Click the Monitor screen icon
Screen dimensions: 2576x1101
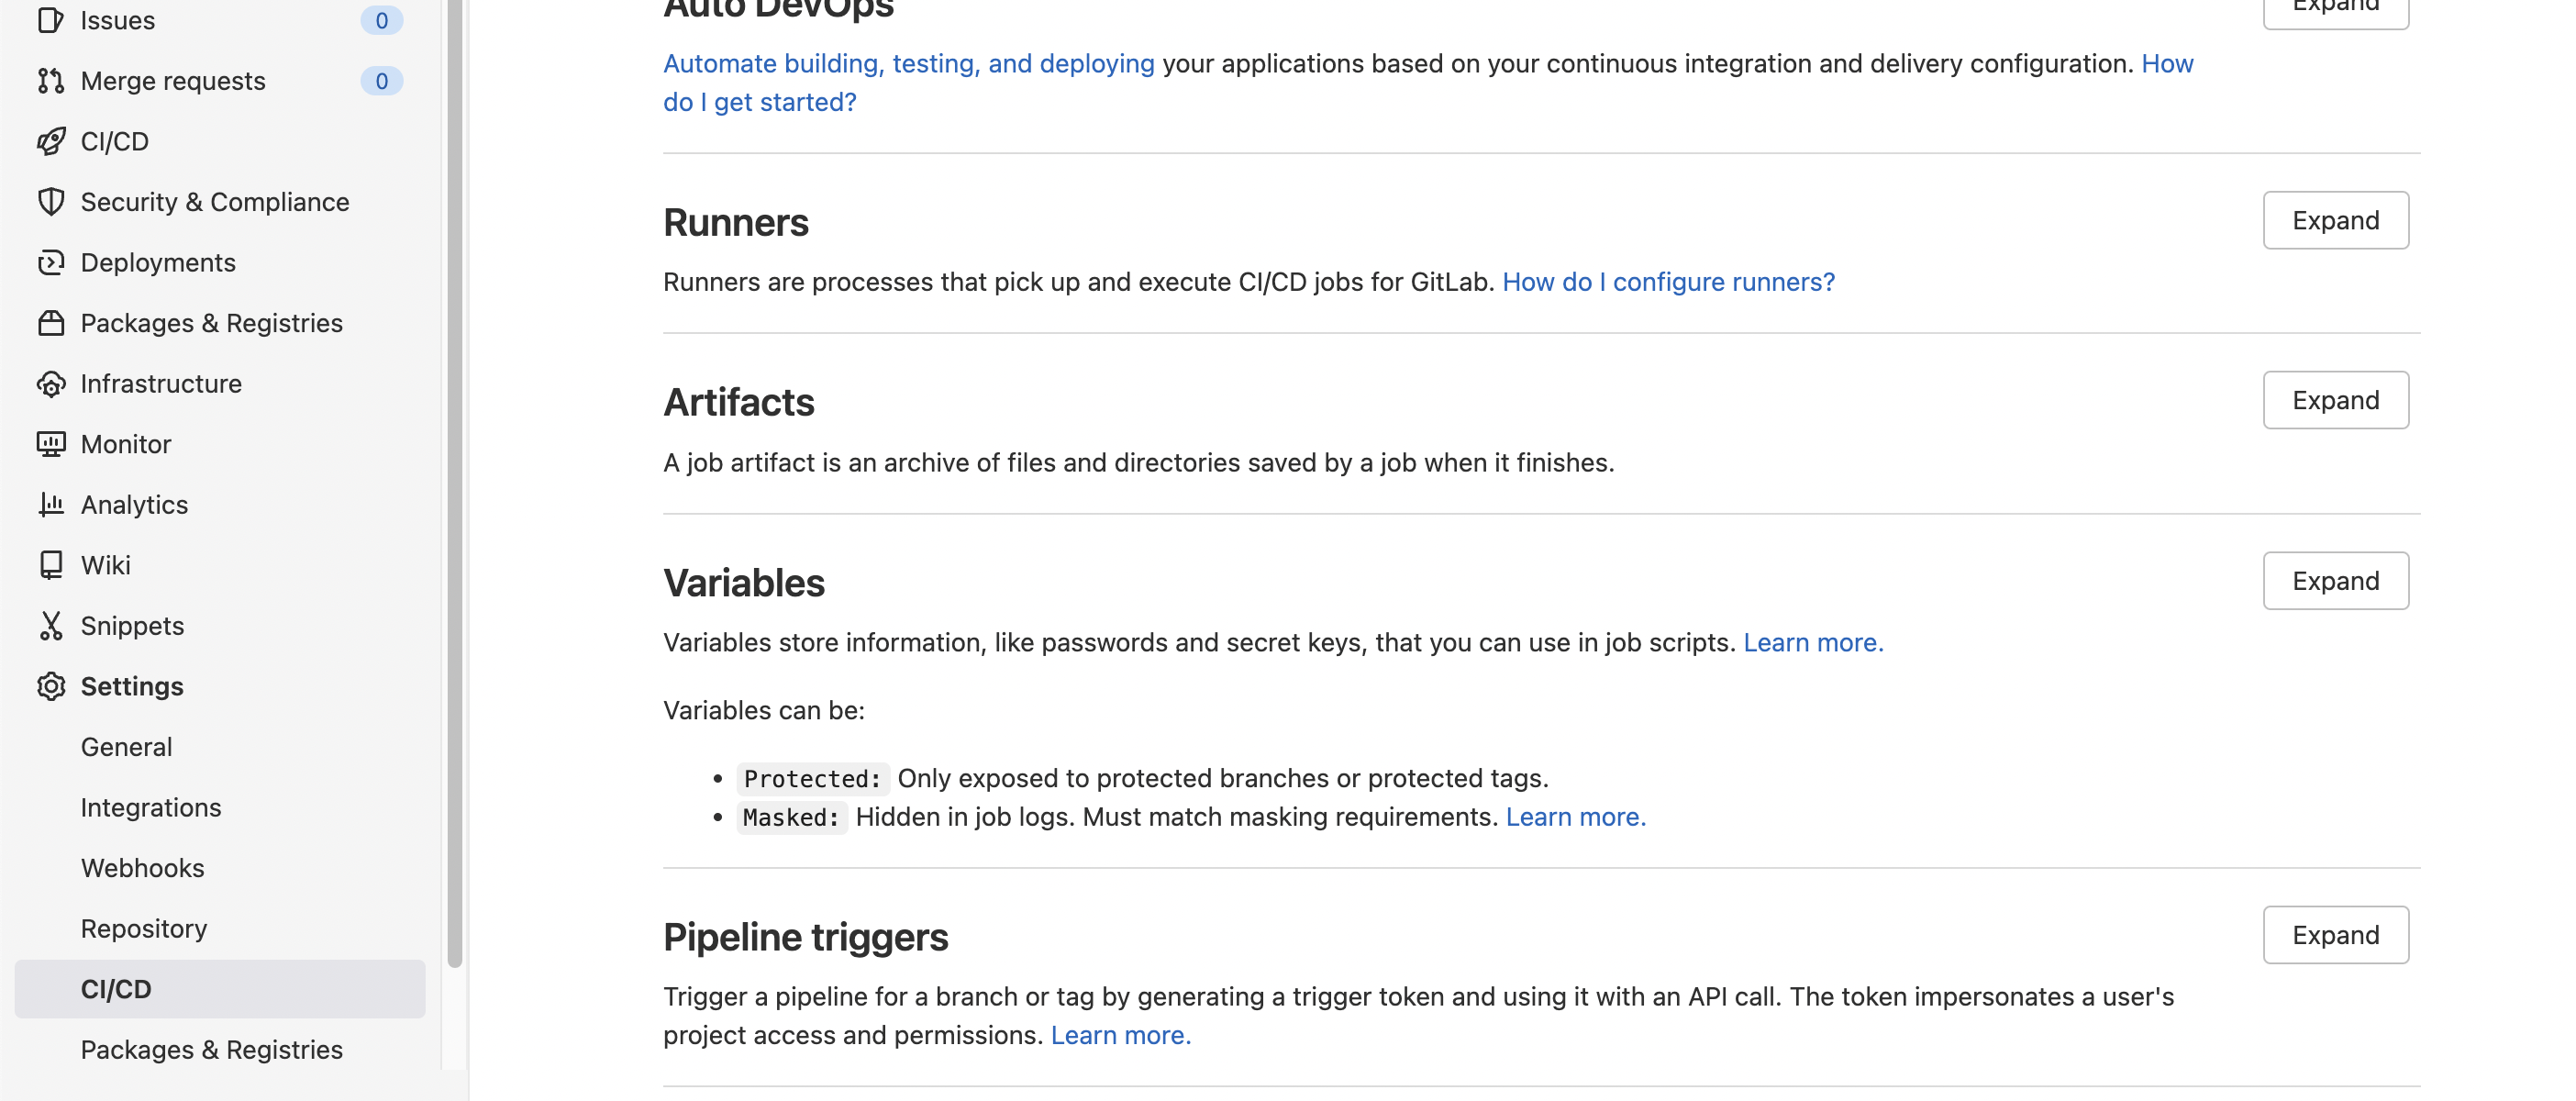(51, 444)
